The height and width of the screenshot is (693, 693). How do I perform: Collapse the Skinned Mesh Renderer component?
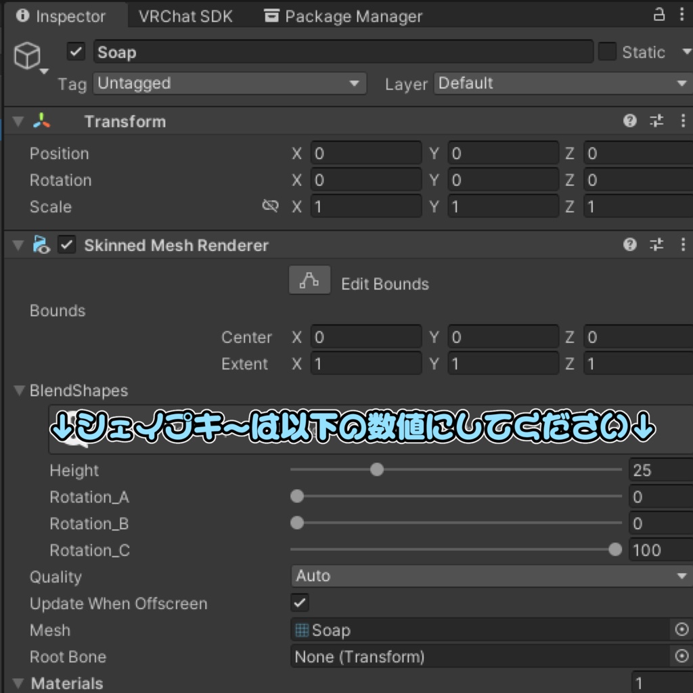tap(18, 245)
